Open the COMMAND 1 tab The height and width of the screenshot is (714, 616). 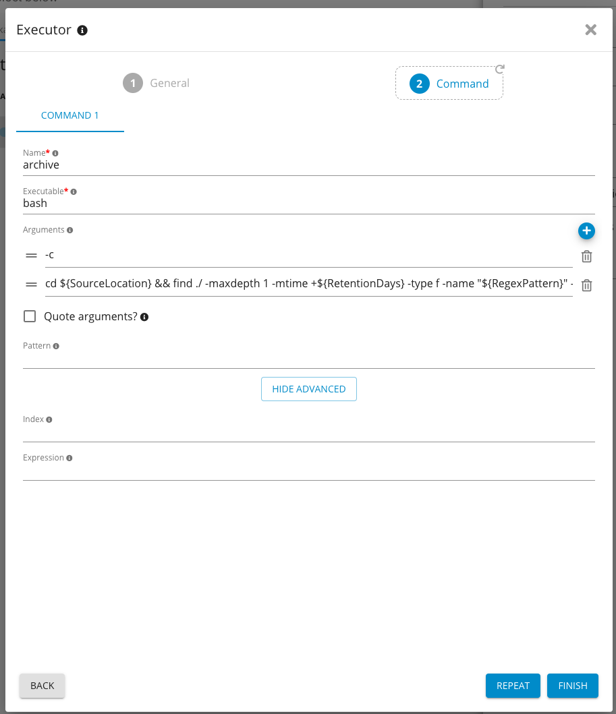(70, 115)
